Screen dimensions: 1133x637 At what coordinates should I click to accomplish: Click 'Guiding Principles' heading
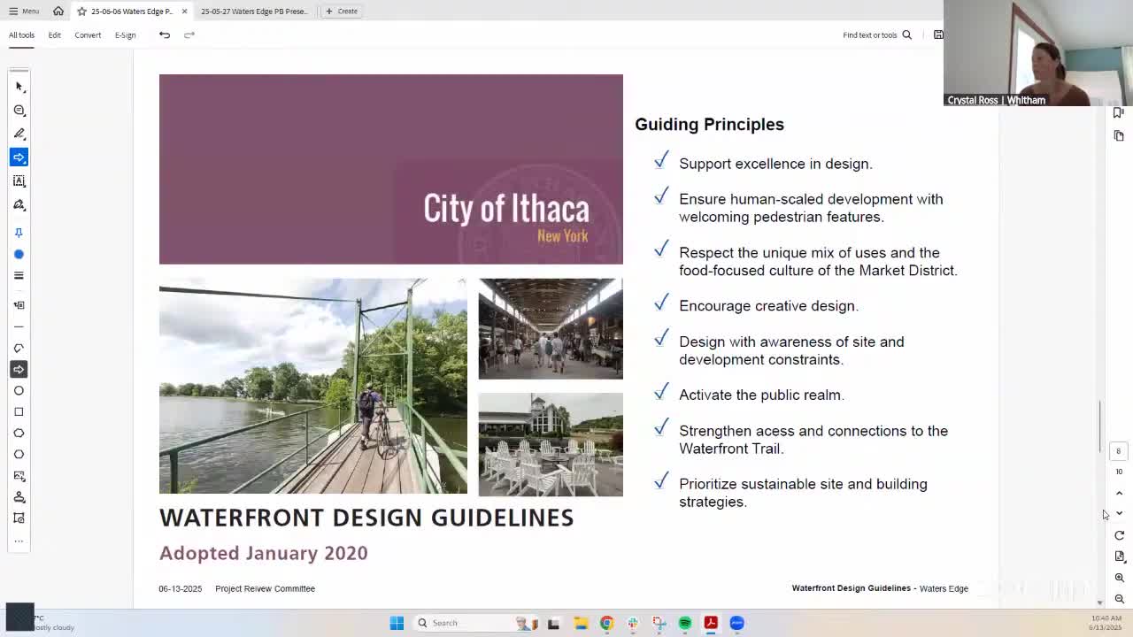[709, 124]
